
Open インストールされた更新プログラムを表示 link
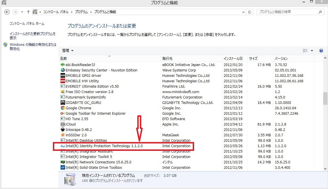point(32,36)
